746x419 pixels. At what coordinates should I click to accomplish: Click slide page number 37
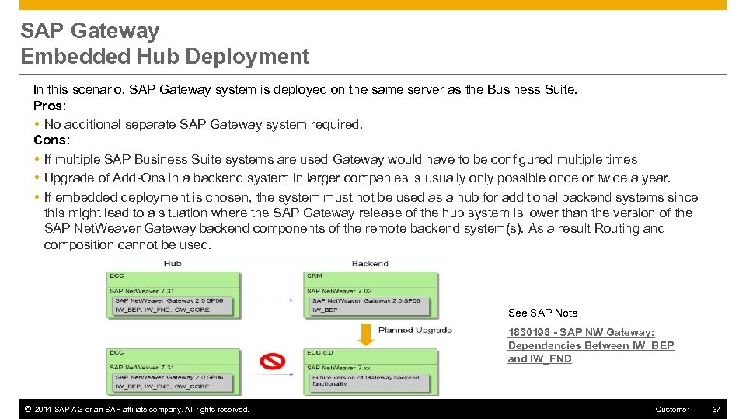click(716, 409)
